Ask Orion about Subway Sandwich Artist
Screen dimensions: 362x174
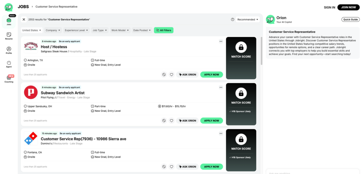[x=187, y=121]
